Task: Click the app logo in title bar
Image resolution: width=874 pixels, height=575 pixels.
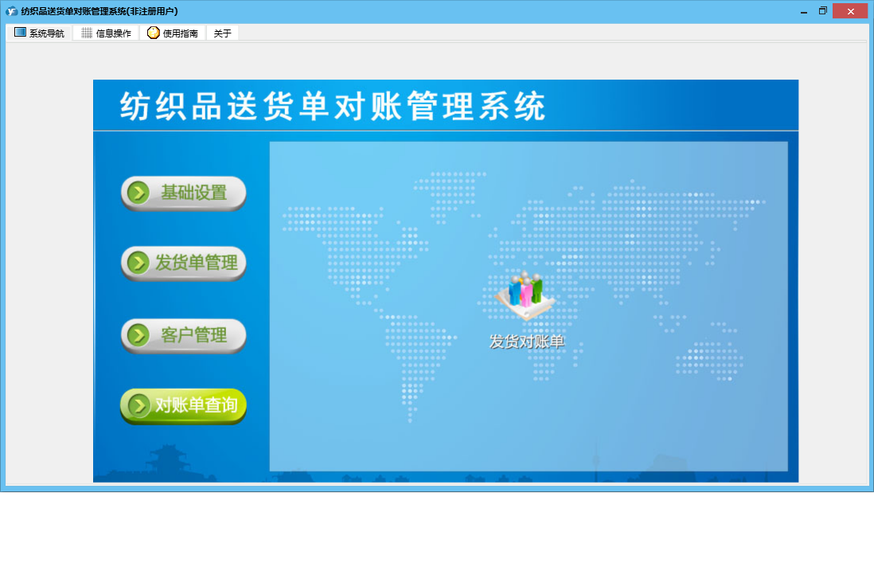Action: [12, 11]
